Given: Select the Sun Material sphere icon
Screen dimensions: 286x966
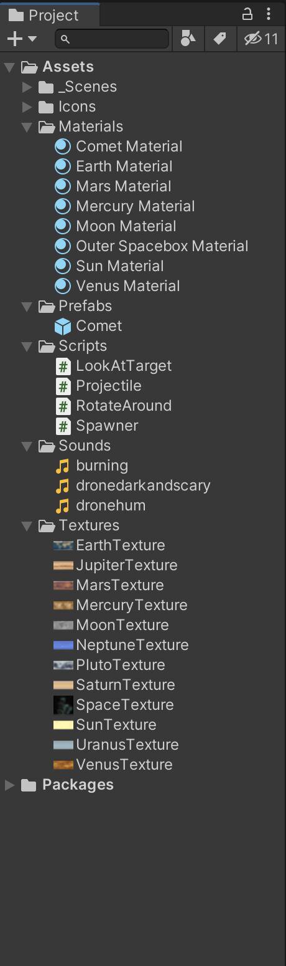Looking at the screenshot, I should (x=63, y=266).
